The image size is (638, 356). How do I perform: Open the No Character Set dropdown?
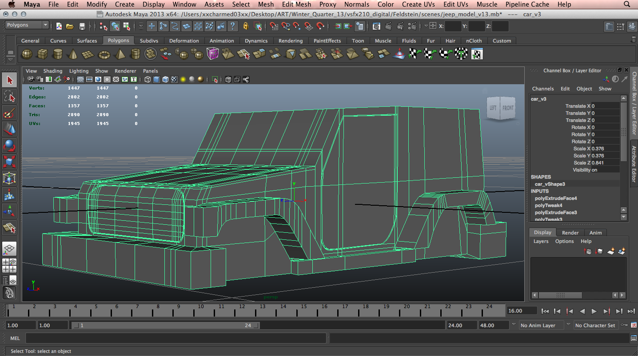click(x=595, y=325)
